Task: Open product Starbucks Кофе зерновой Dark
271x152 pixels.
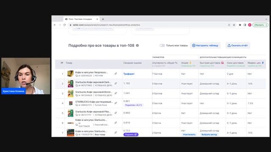Action: click(93, 82)
